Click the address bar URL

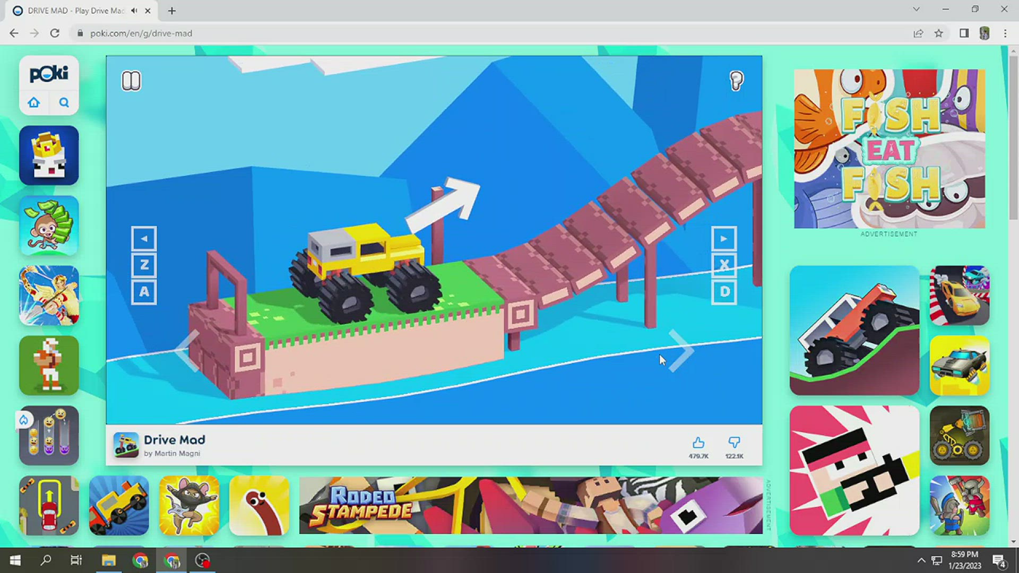click(141, 33)
